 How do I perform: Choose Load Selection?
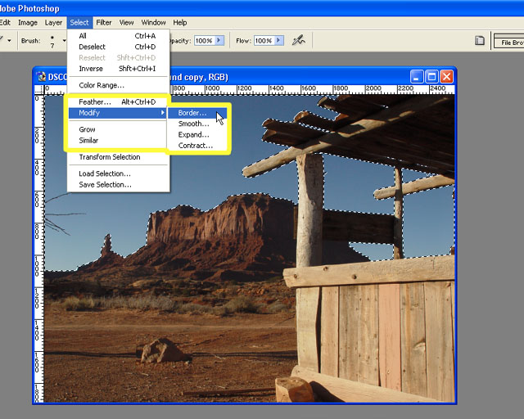pyautogui.click(x=118, y=173)
